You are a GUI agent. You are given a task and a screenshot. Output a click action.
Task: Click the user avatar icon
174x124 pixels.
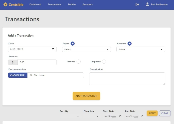[147, 4]
